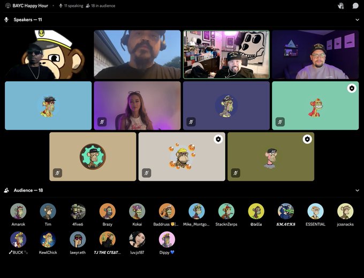Open jcssnacks audience avatar
The height and width of the screenshot is (278, 364).
pyautogui.click(x=345, y=211)
